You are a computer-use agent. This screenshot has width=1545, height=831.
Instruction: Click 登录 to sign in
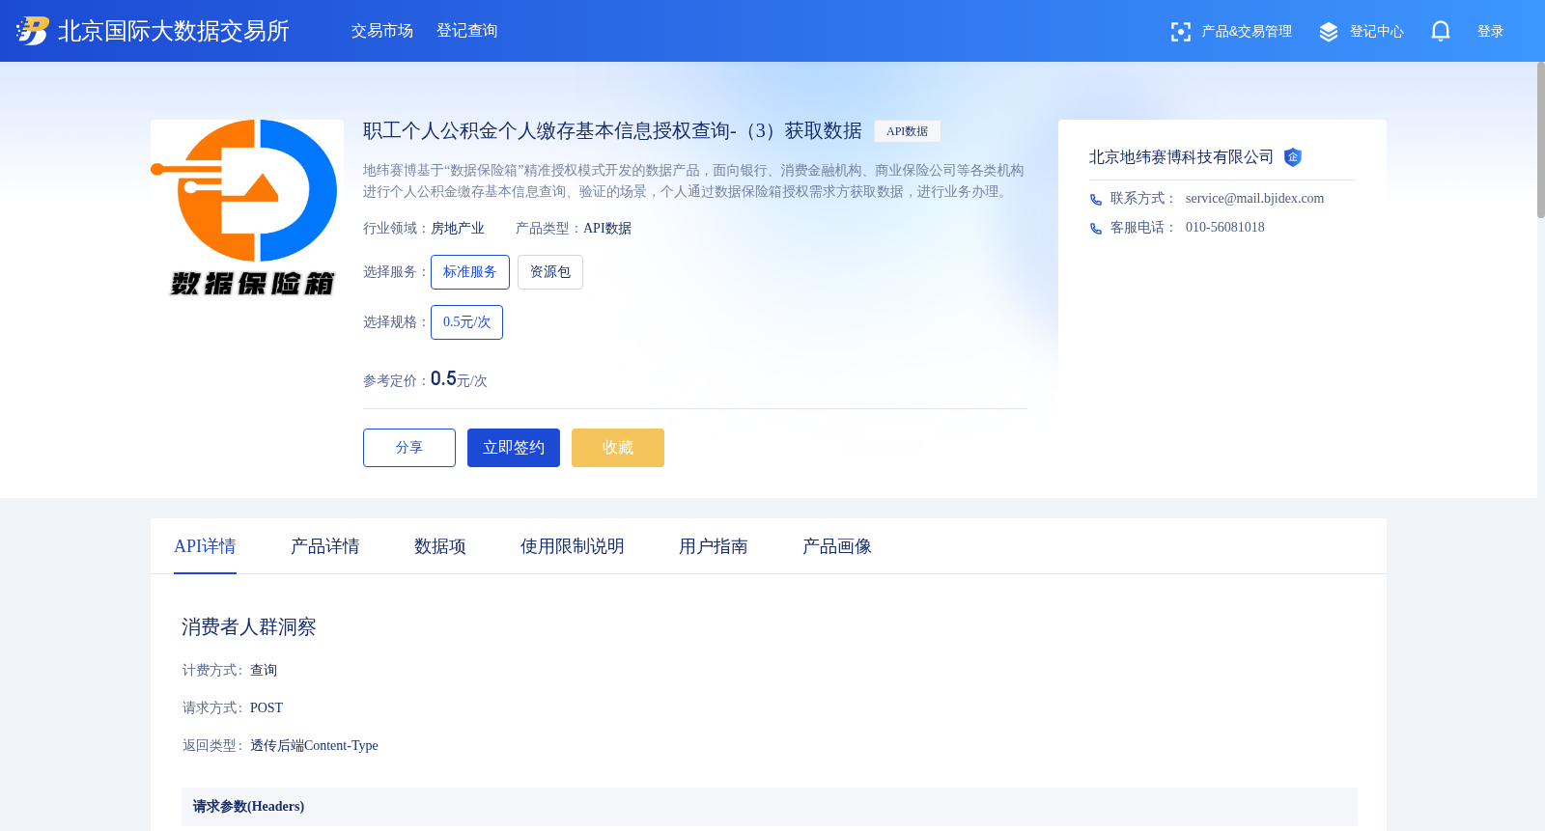click(1491, 32)
